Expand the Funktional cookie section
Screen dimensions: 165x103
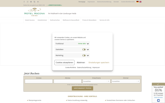[88, 44]
